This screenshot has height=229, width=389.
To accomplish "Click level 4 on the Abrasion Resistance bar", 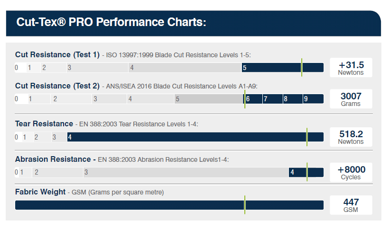I will tap(297, 172).
